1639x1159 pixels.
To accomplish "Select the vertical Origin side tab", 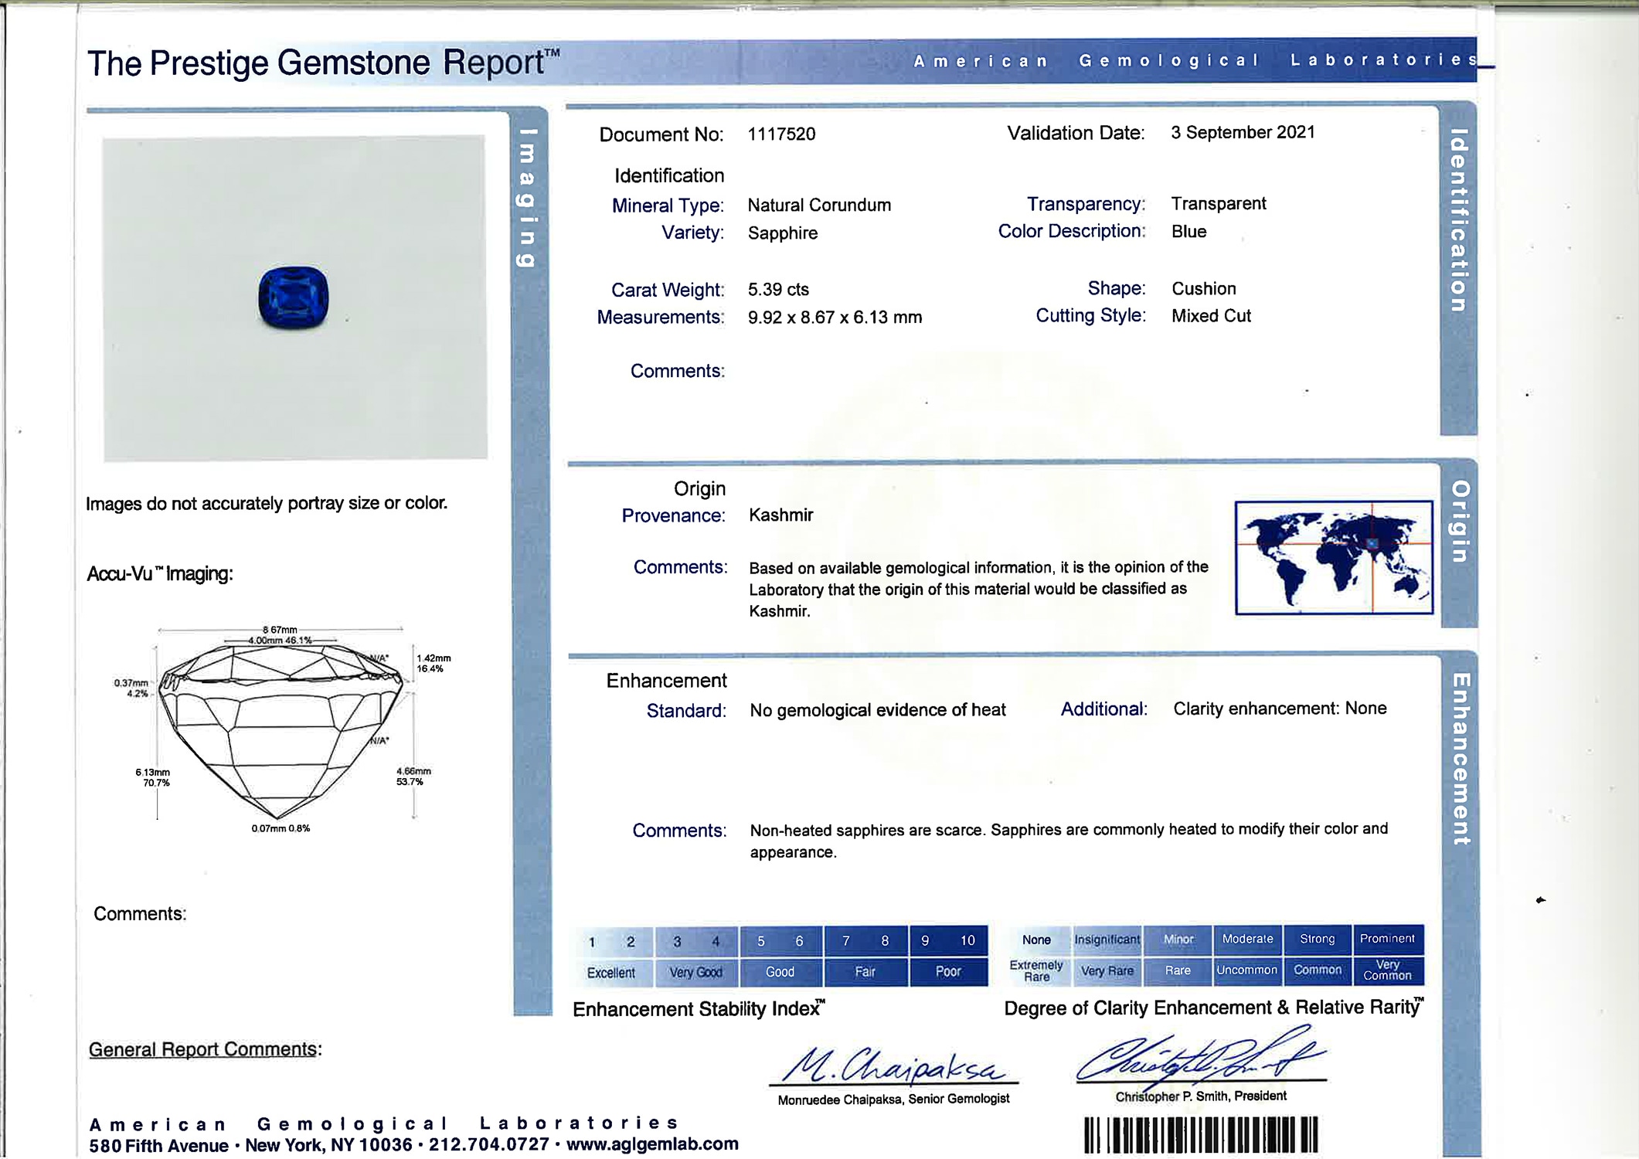I will 1460,522.
